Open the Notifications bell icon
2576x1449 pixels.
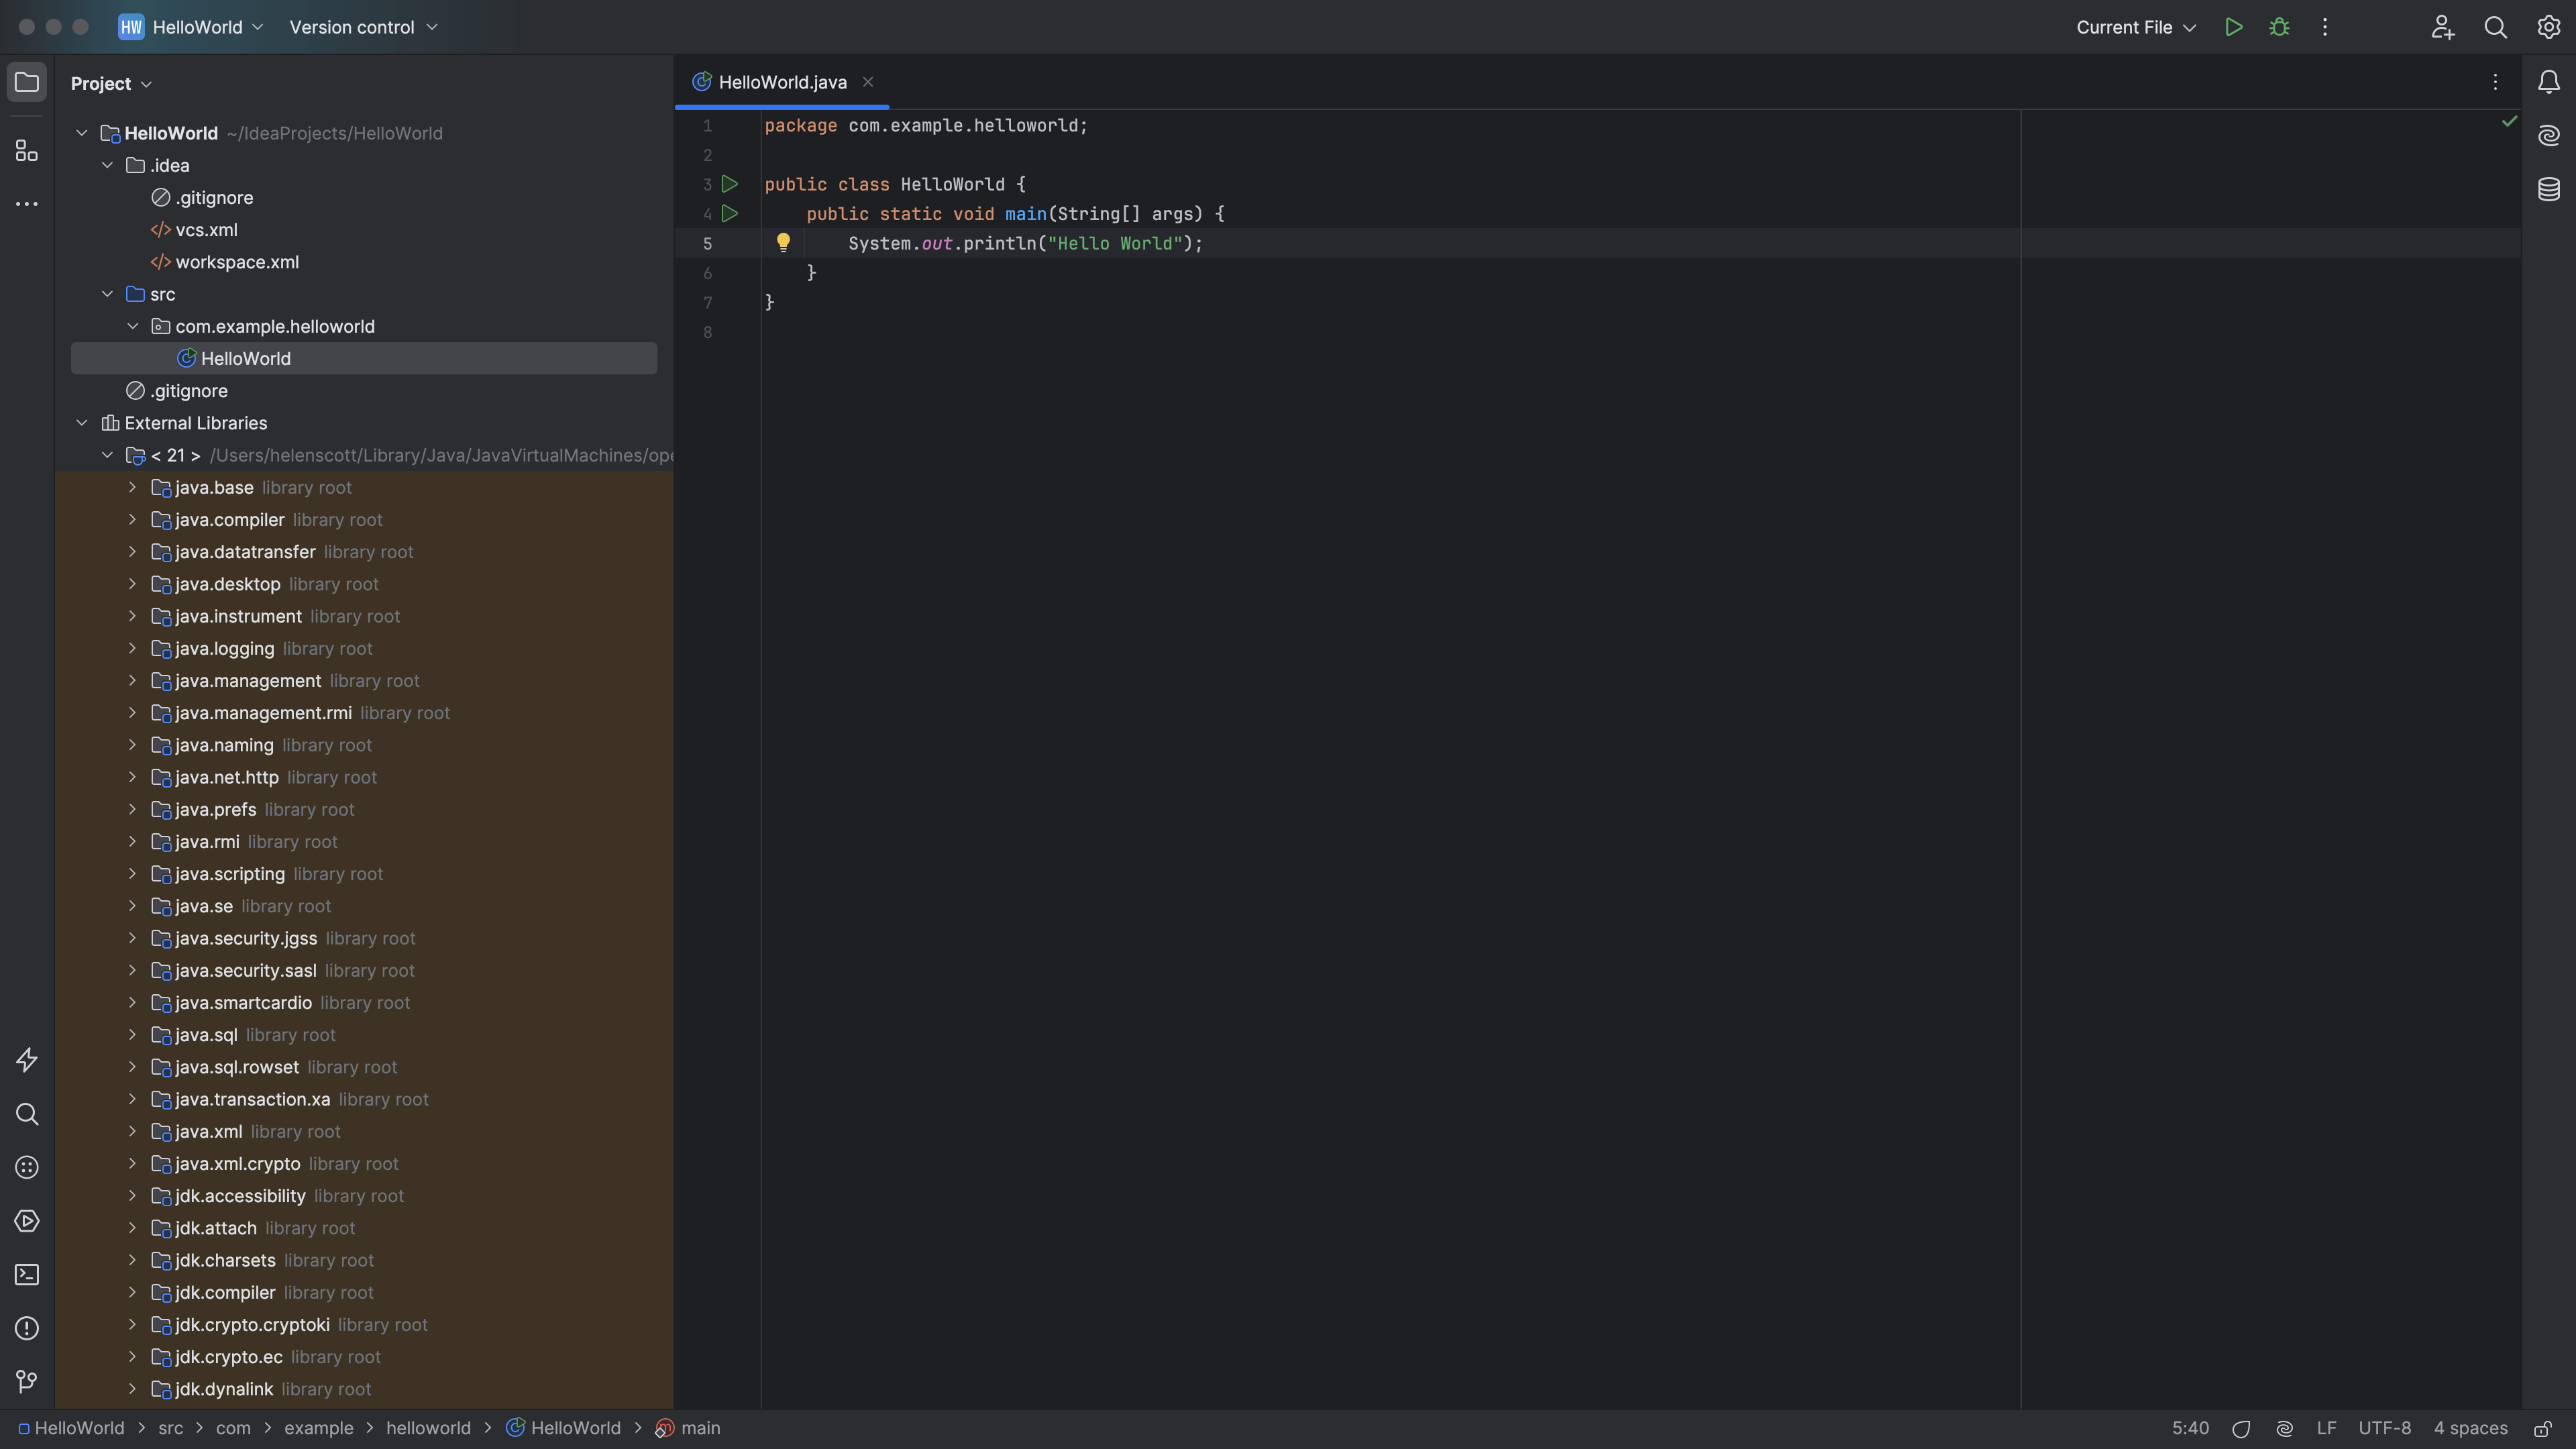pyautogui.click(x=2548, y=82)
